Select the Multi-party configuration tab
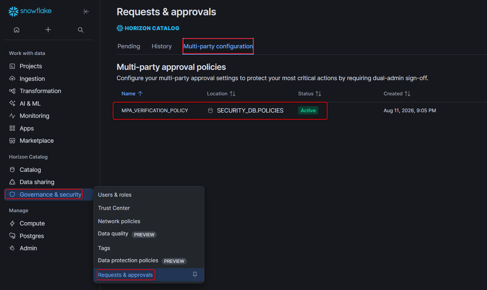The height and width of the screenshot is (290, 487). pos(218,46)
